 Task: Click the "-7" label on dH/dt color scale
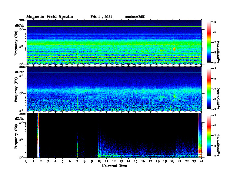tap(215, 42)
